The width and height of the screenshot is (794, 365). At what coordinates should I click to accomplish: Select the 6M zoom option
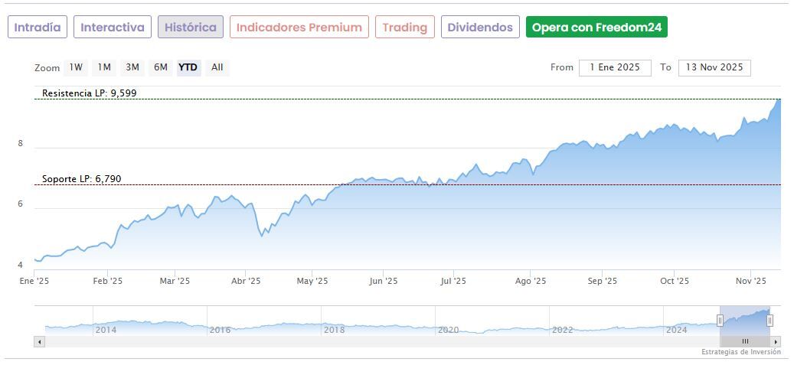tap(160, 67)
